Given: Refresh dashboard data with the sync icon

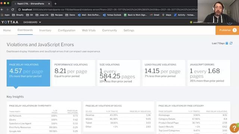Looking at the screenshot, I should (x=231, y=43).
